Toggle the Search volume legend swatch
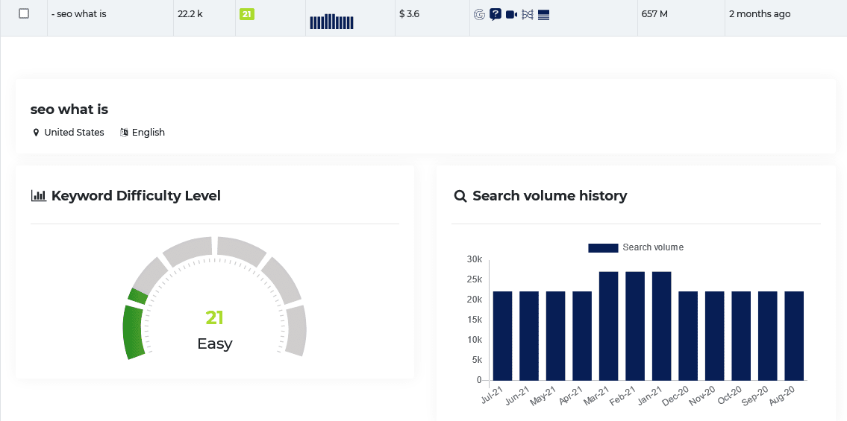The height and width of the screenshot is (421, 847). (x=603, y=247)
